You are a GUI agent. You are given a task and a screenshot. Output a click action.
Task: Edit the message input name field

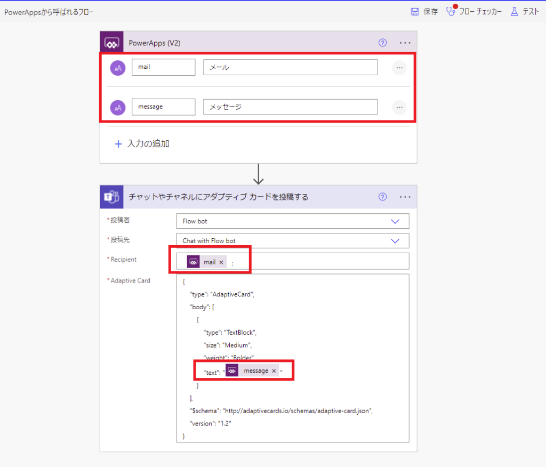[163, 107]
